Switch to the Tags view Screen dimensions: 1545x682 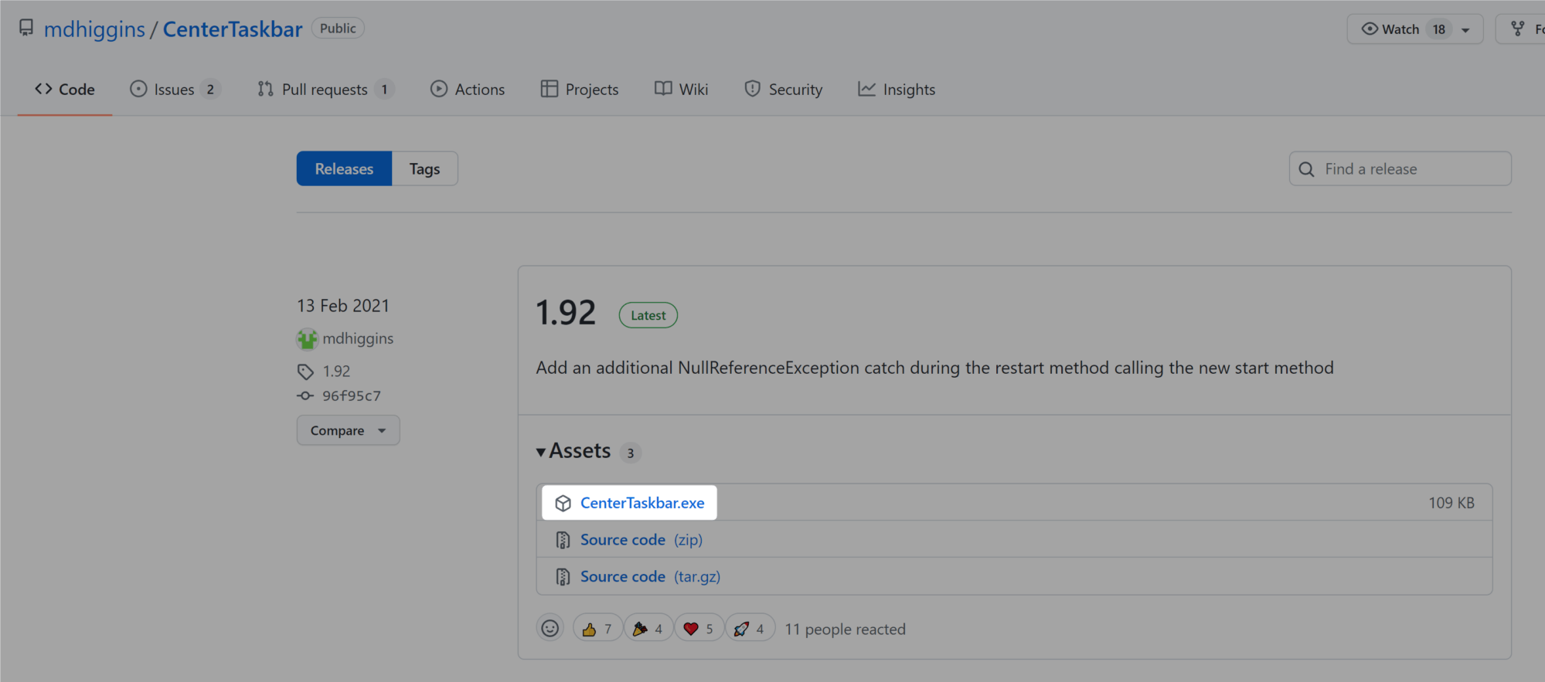click(424, 168)
